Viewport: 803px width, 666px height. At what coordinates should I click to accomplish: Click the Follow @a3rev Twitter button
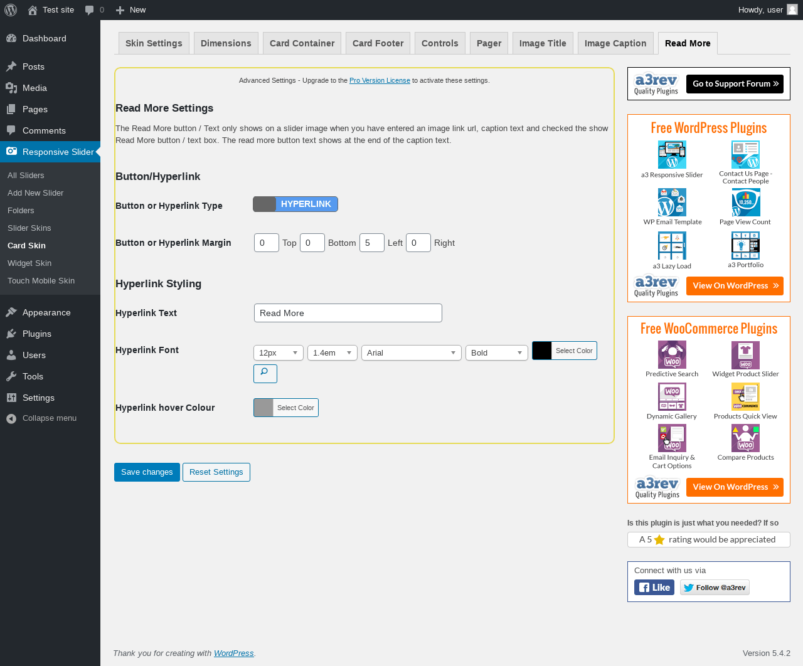coord(715,588)
